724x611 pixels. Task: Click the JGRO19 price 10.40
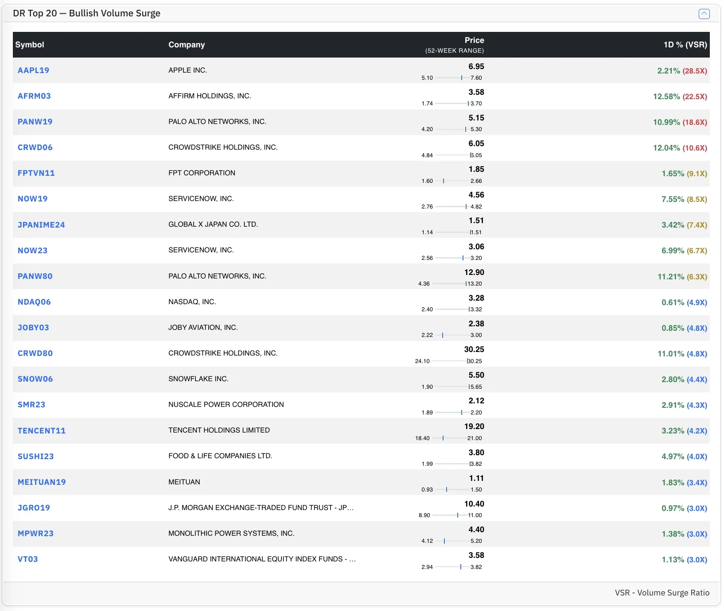tap(474, 504)
